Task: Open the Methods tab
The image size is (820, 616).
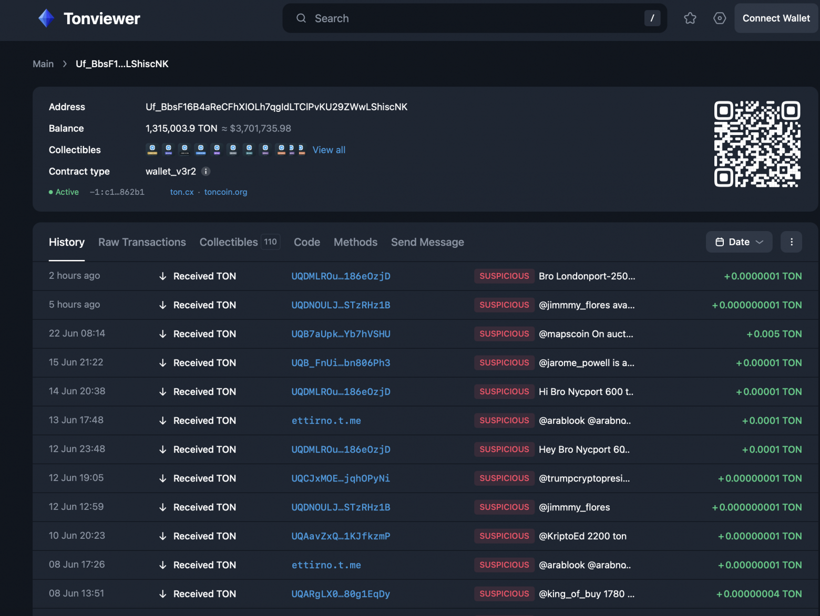Action: (x=355, y=242)
